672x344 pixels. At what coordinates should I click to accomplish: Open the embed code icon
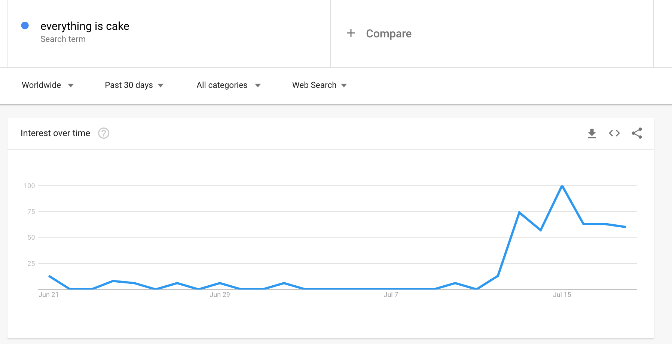(614, 133)
